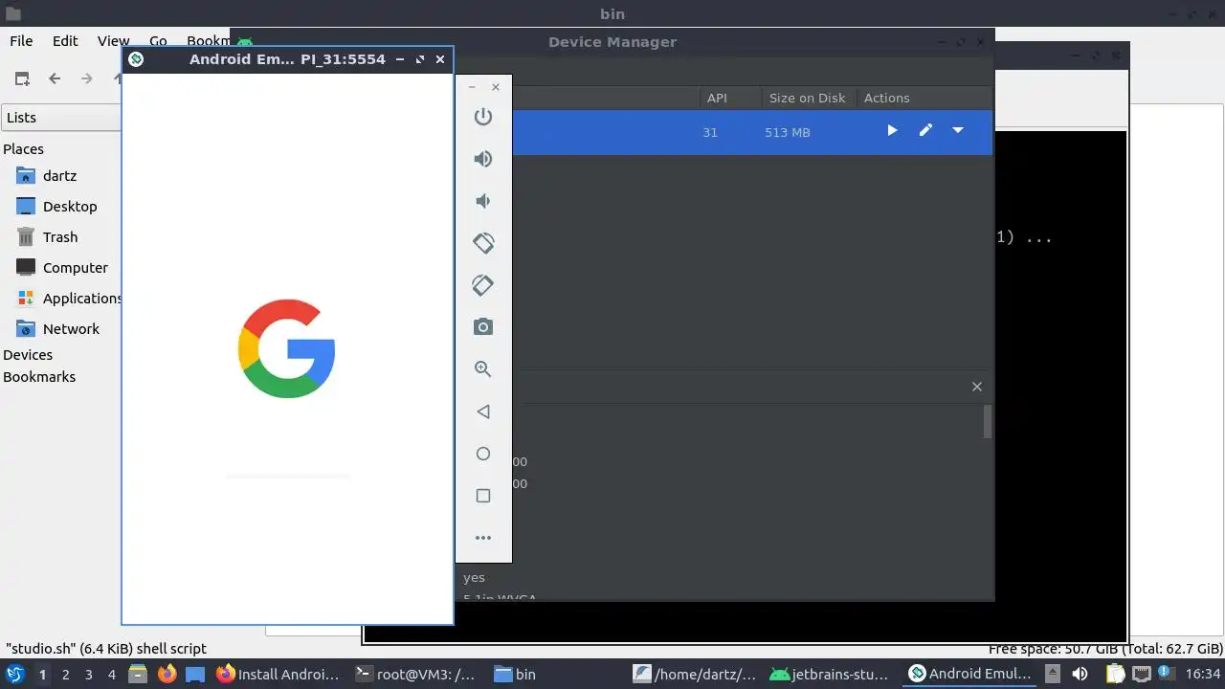The width and height of the screenshot is (1225, 689).
Task: Open the volume tray icon
Action: click(x=1080, y=674)
